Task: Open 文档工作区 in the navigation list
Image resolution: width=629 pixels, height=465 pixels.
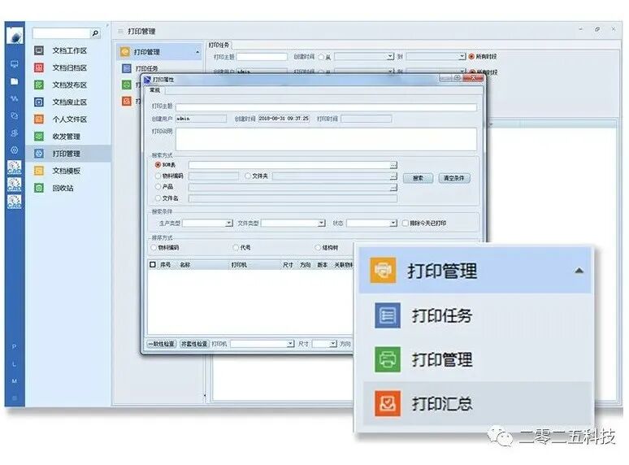Action: 69,50
